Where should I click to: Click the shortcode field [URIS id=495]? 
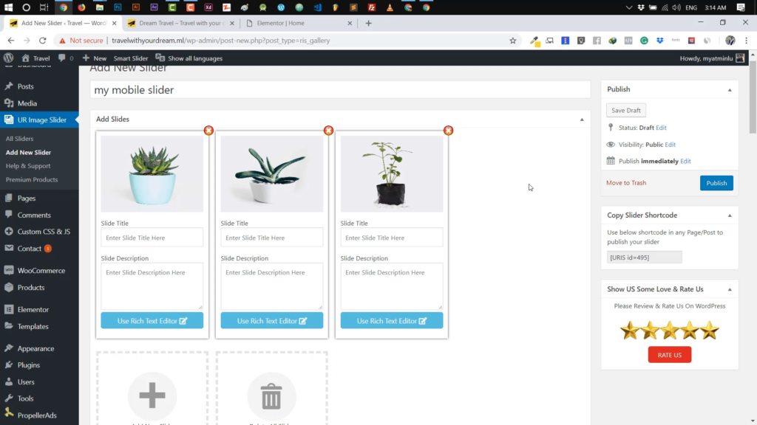click(644, 258)
